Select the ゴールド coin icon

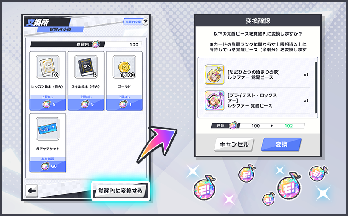coord(124,67)
